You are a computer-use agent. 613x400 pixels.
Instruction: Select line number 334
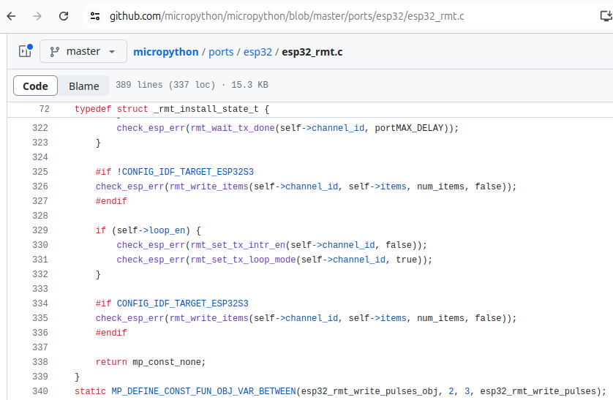40,303
